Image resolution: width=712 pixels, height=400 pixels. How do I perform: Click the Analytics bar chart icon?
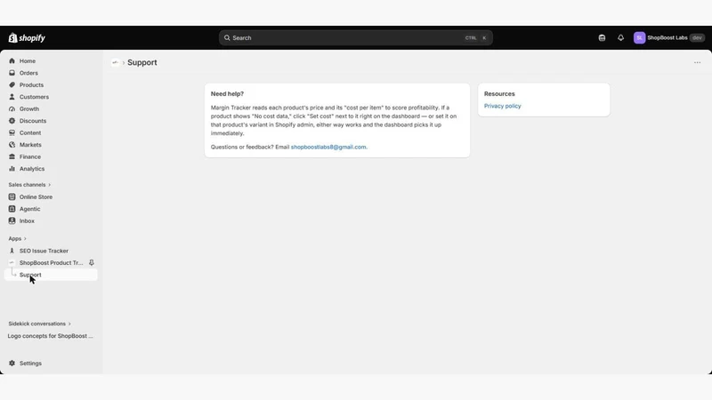click(x=12, y=169)
